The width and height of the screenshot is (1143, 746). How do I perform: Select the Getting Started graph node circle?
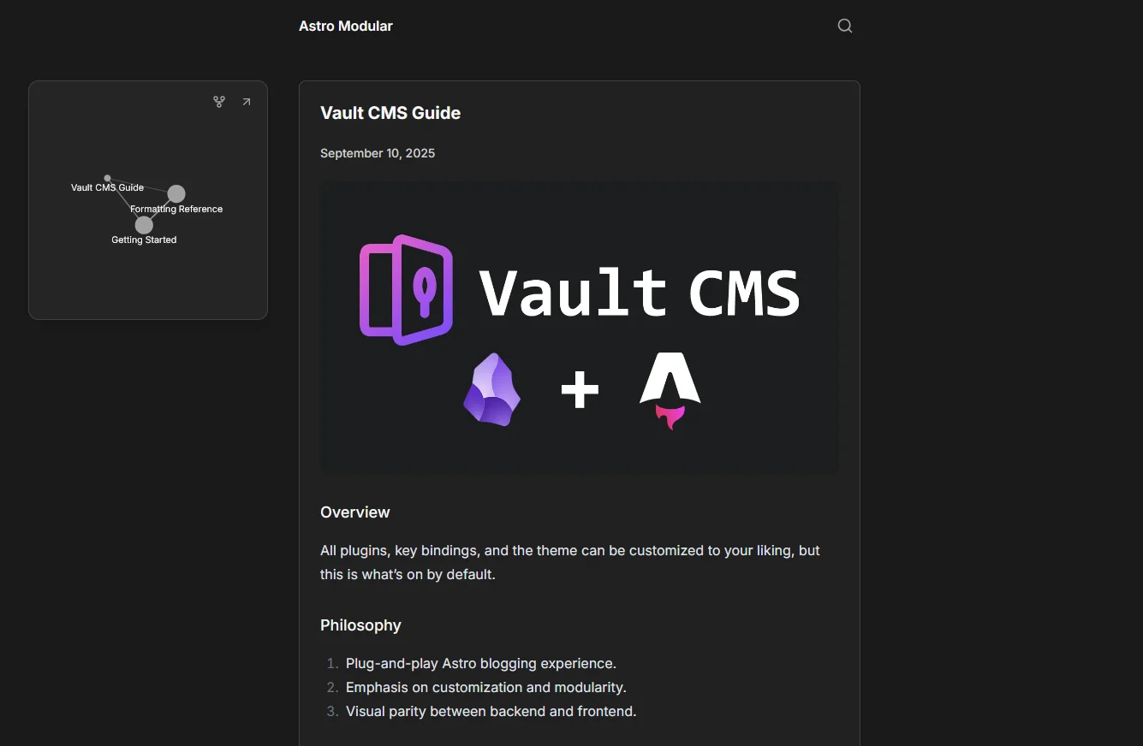[x=144, y=225]
